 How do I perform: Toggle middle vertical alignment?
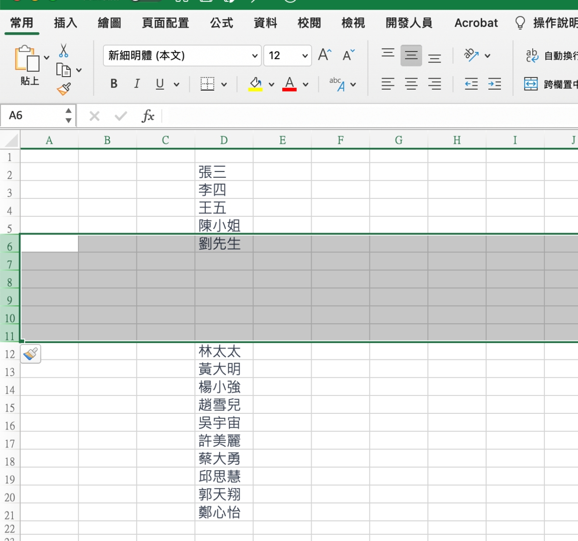pos(411,55)
